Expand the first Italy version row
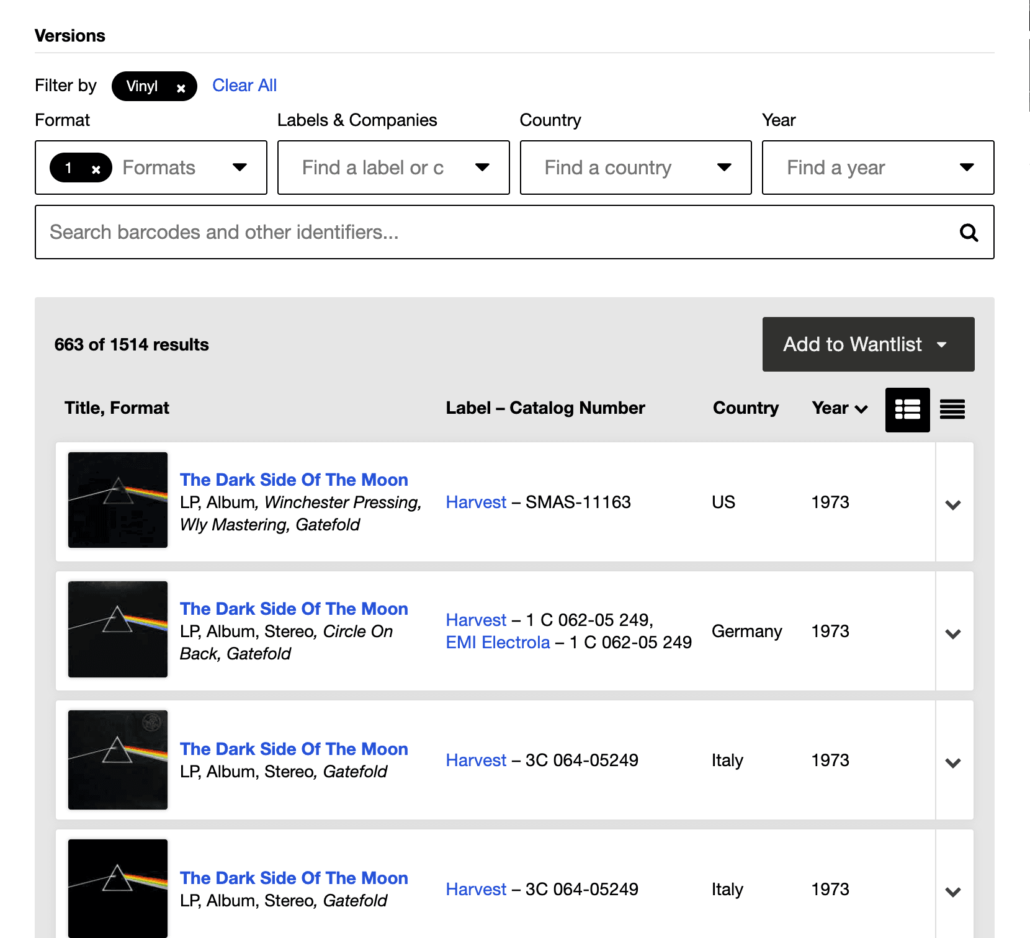1030x938 pixels. (953, 762)
